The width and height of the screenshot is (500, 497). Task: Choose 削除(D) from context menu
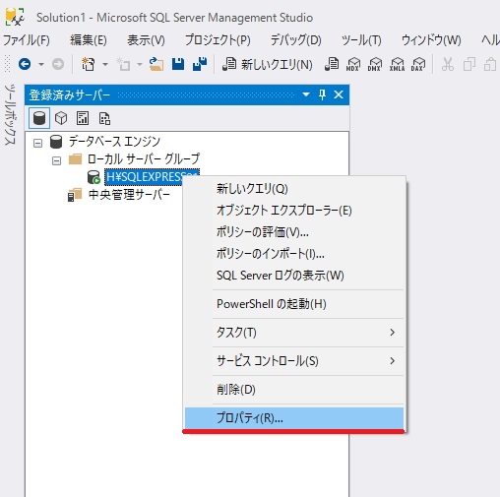tap(294, 390)
